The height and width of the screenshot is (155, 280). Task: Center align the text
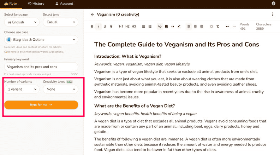coord(195,27)
